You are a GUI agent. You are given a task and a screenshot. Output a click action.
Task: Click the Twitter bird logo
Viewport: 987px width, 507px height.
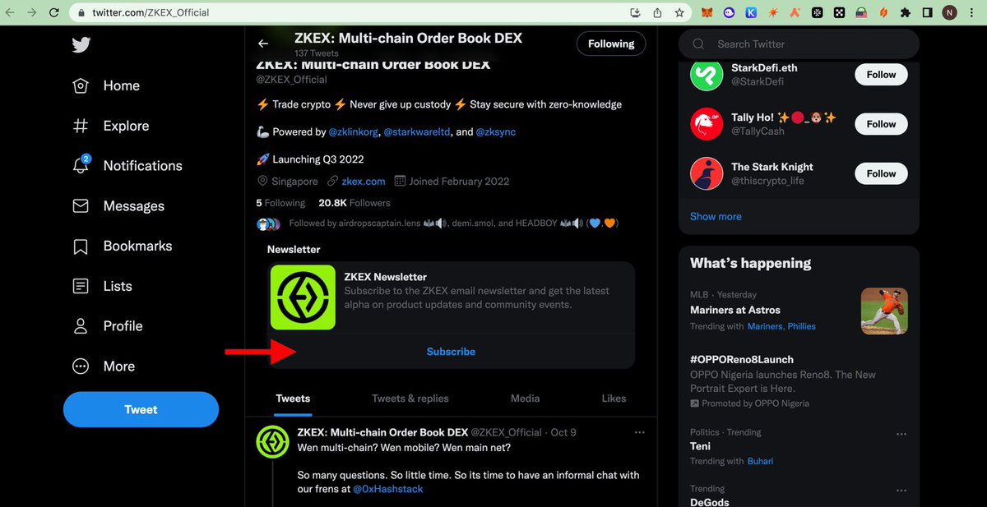click(81, 45)
